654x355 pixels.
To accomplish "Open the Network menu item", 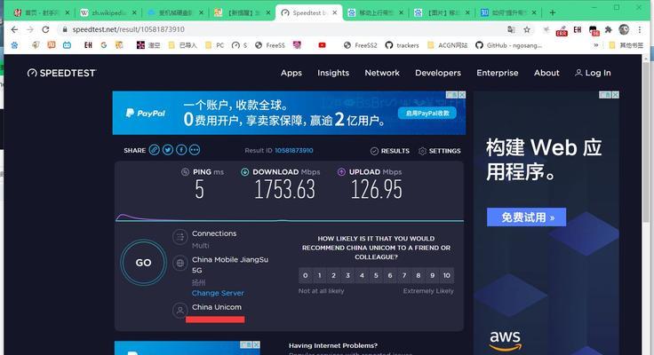I will 382,73.
